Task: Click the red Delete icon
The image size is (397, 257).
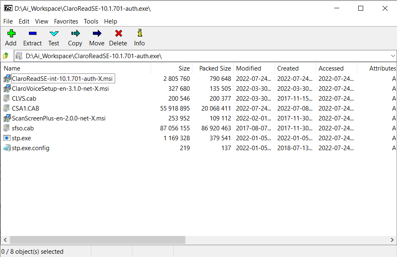Action: pos(118,38)
